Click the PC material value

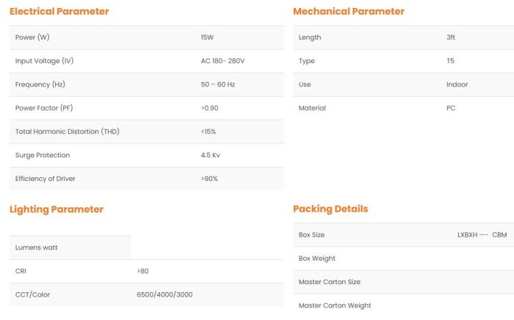click(451, 108)
